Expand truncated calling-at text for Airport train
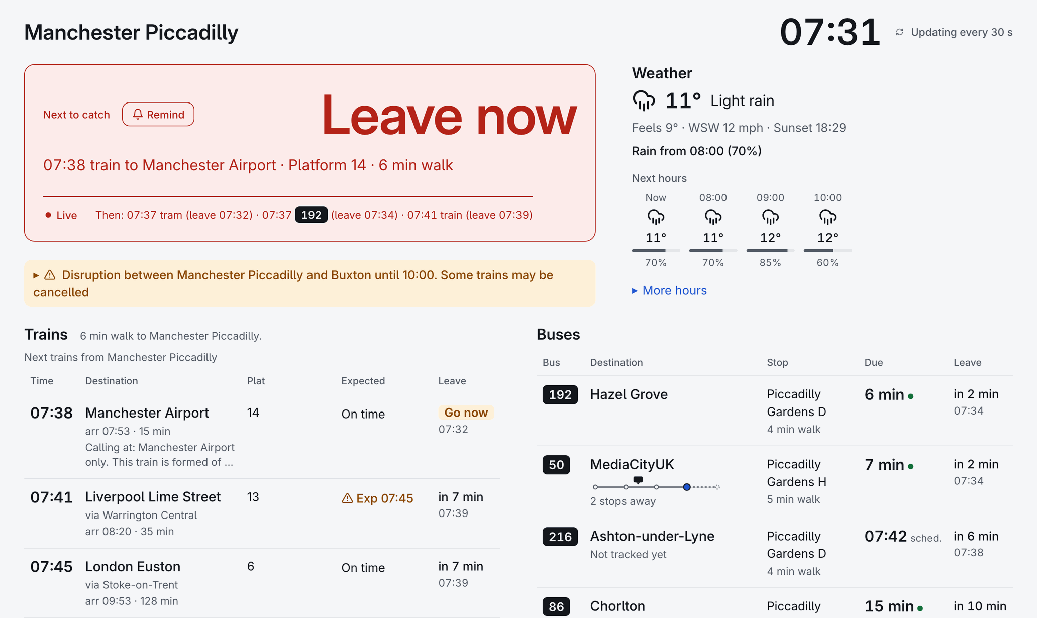The height and width of the screenshot is (618, 1037). (x=159, y=455)
